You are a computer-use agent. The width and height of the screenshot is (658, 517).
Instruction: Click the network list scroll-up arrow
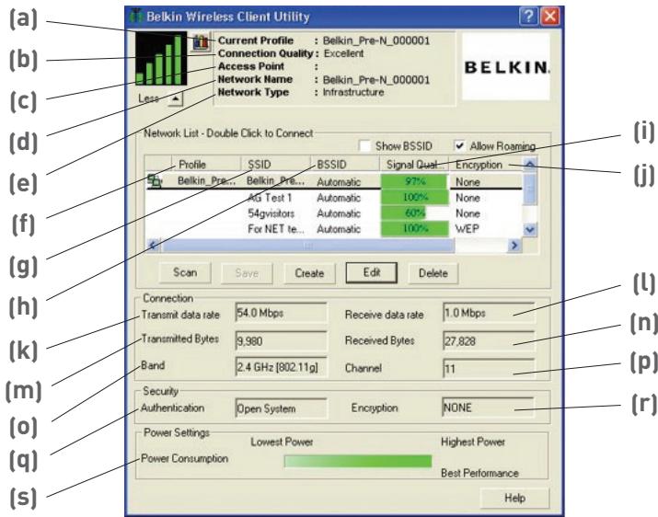click(x=530, y=164)
